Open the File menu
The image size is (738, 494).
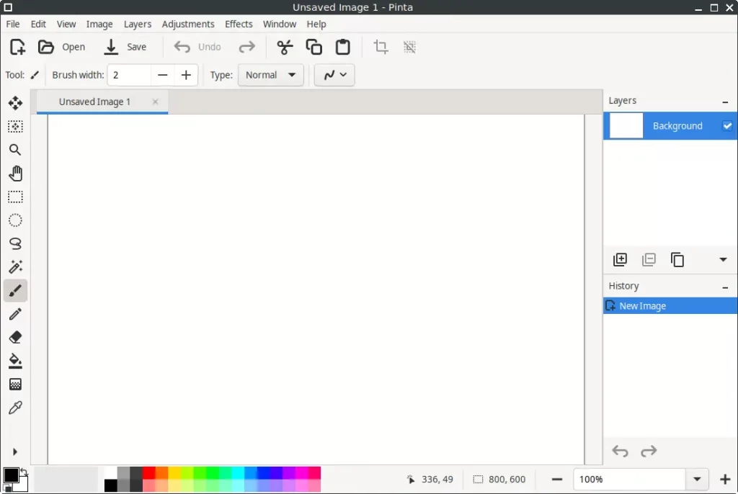13,24
